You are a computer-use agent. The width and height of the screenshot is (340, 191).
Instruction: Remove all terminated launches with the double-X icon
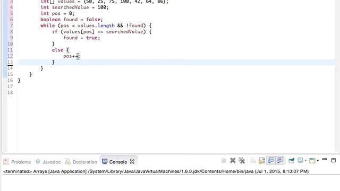[x=242, y=160]
